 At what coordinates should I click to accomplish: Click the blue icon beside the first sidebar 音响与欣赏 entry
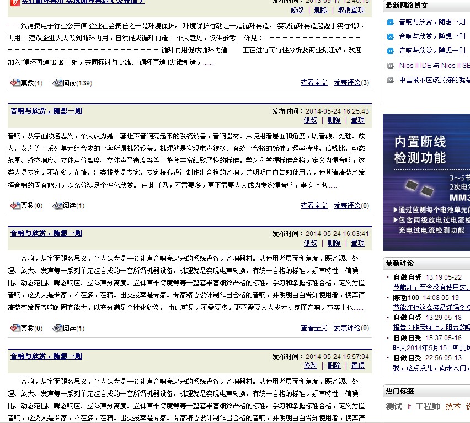390,22
